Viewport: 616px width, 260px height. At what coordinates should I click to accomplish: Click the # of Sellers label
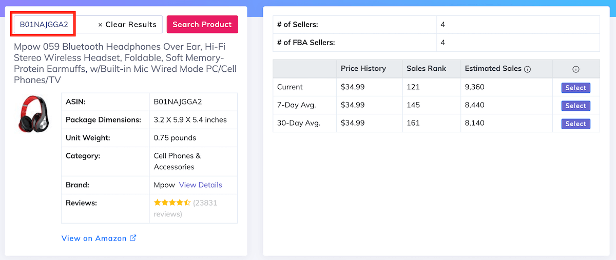click(x=298, y=24)
